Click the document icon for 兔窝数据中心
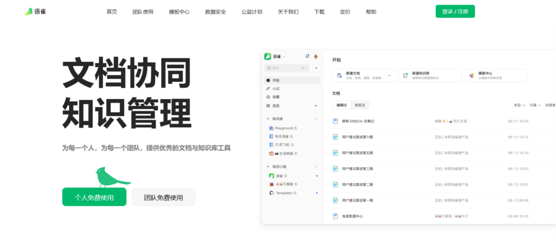The height and width of the screenshot is (241, 556). coord(335,216)
